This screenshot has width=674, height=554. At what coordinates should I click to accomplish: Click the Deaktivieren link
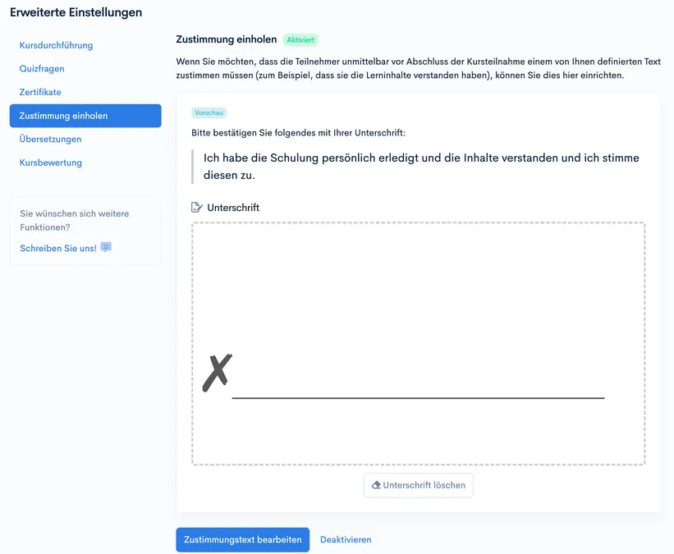tap(346, 540)
